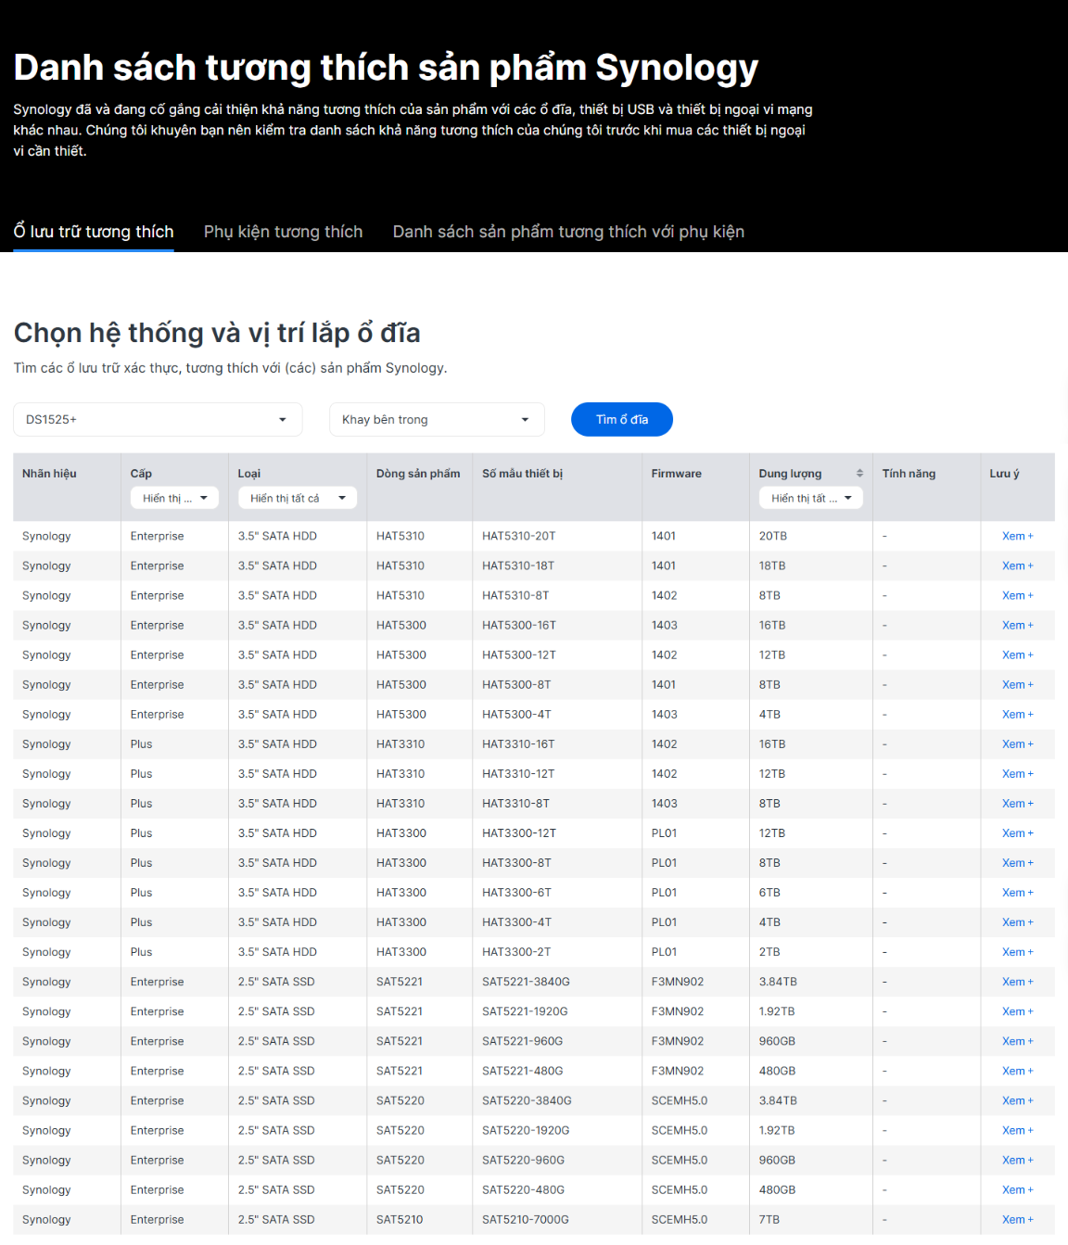This screenshot has width=1068, height=1245.
Task: Select model cell SAT5210-7000G
Action: click(x=526, y=1219)
